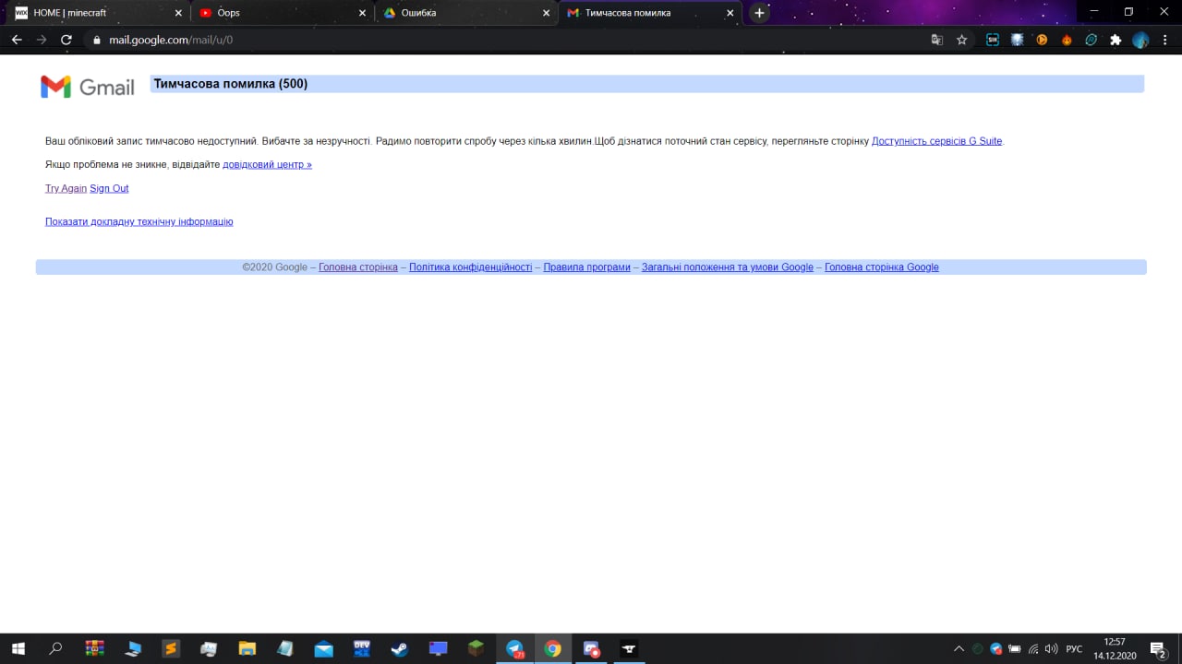Click the Тимчасова помилка (500) heading
Viewport: 1182px width, 664px height.
point(231,84)
